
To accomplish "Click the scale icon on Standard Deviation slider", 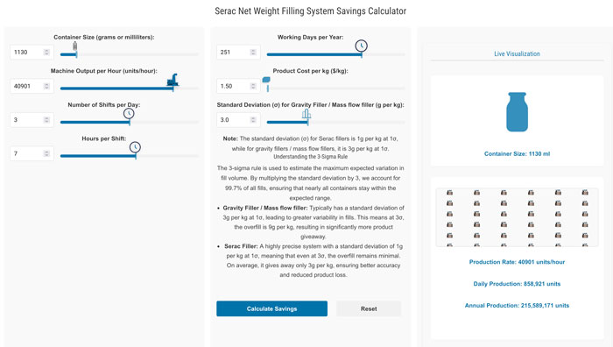I will click(x=306, y=114).
